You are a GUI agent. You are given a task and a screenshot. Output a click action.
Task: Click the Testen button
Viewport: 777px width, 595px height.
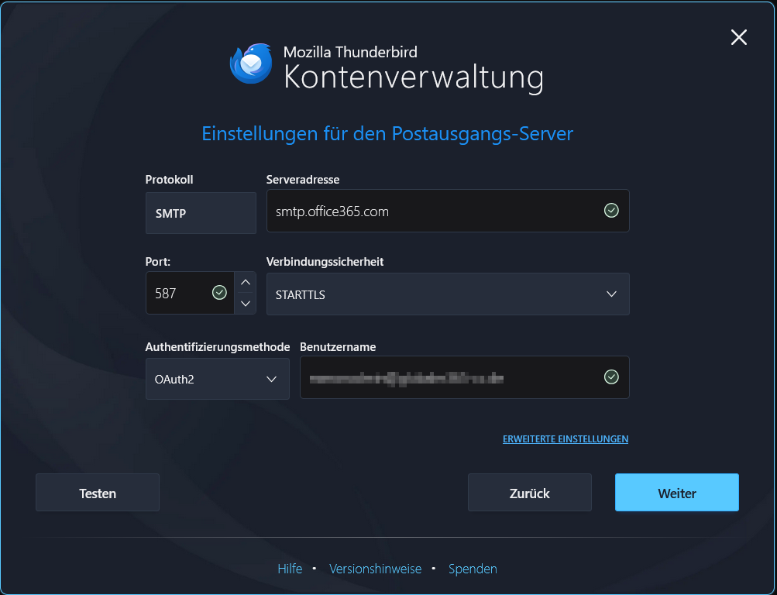coord(98,493)
